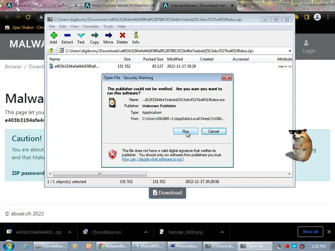Close the Security Warning dialog
335x251 pixels.
[x=227, y=78]
